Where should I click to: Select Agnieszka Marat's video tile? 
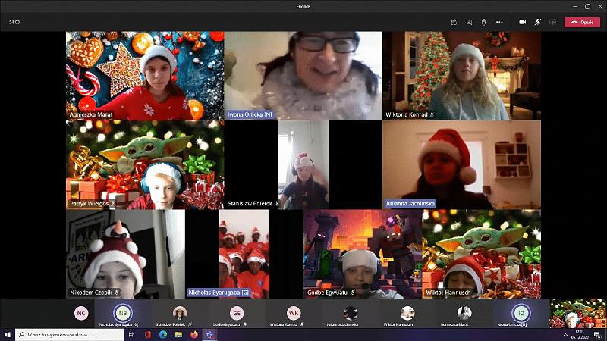click(144, 75)
